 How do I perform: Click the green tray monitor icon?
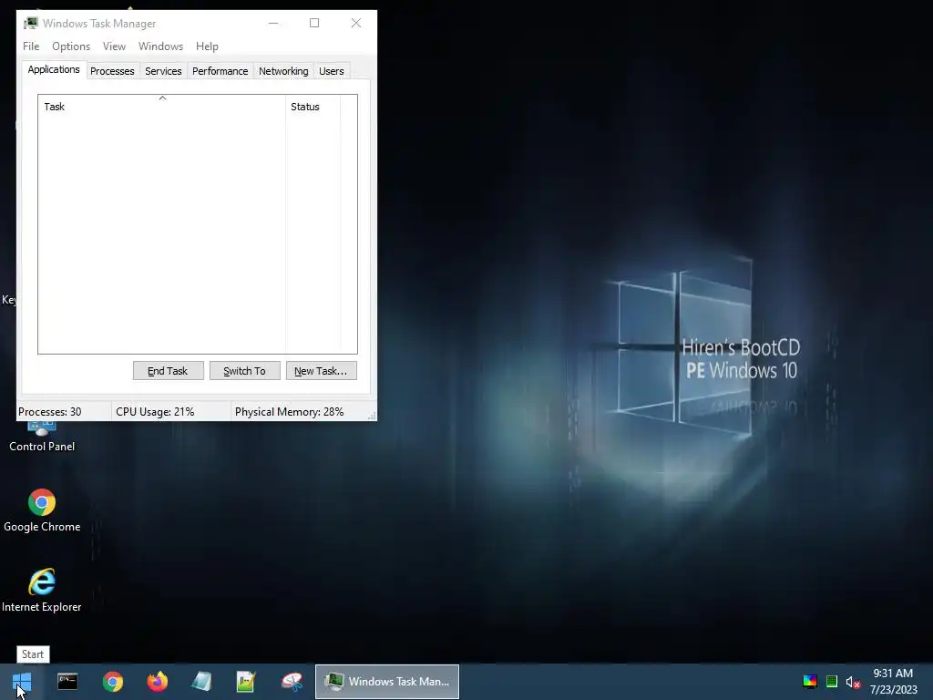click(832, 682)
